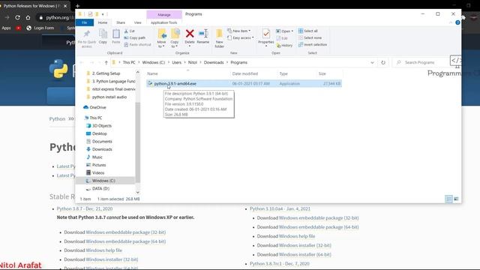Viewport: 480px width, 270px height.
Task: Open the 2. Getting Setup folder
Action: pos(106,73)
